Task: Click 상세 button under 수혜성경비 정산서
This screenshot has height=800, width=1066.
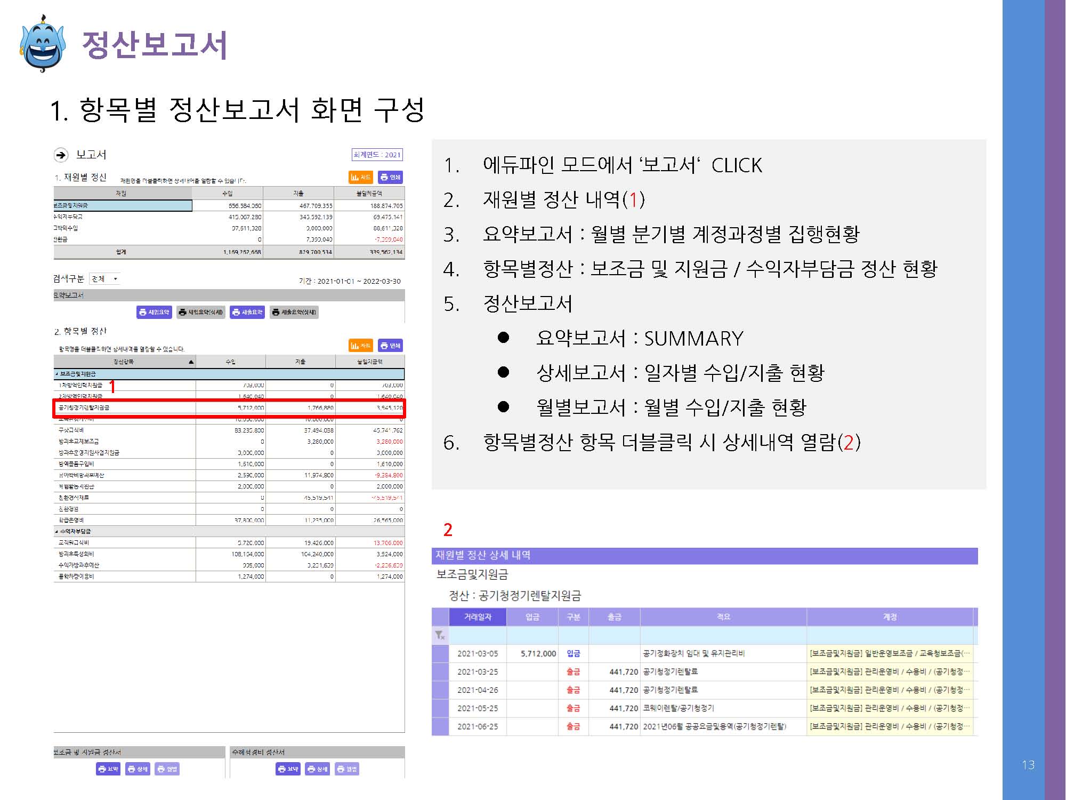Action: (x=317, y=769)
